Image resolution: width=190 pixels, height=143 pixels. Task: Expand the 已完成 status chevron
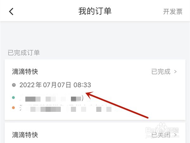coord(175,71)
